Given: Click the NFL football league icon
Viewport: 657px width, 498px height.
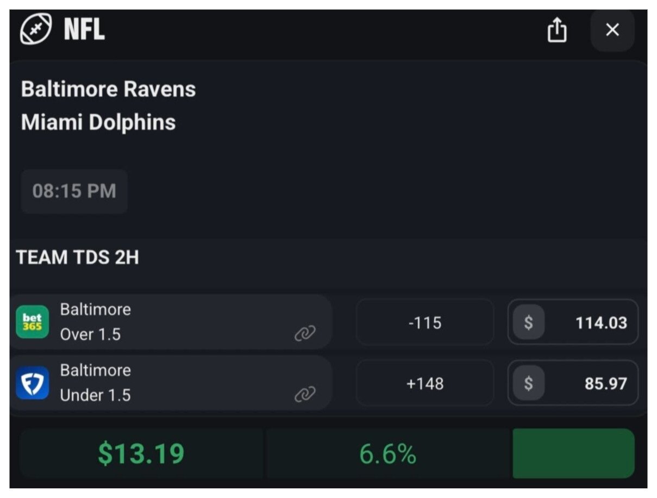Looking at the screenshot, I should [x=36, y=29].
